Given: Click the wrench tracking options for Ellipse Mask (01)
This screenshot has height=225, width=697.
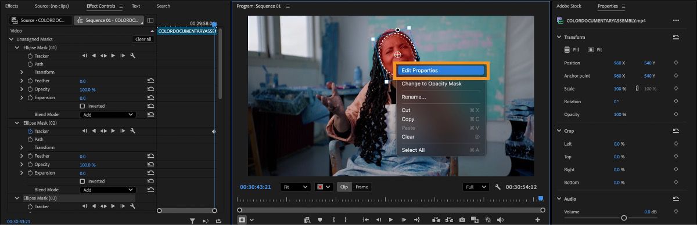Looking at the screenshot, I should coord(132,56).
